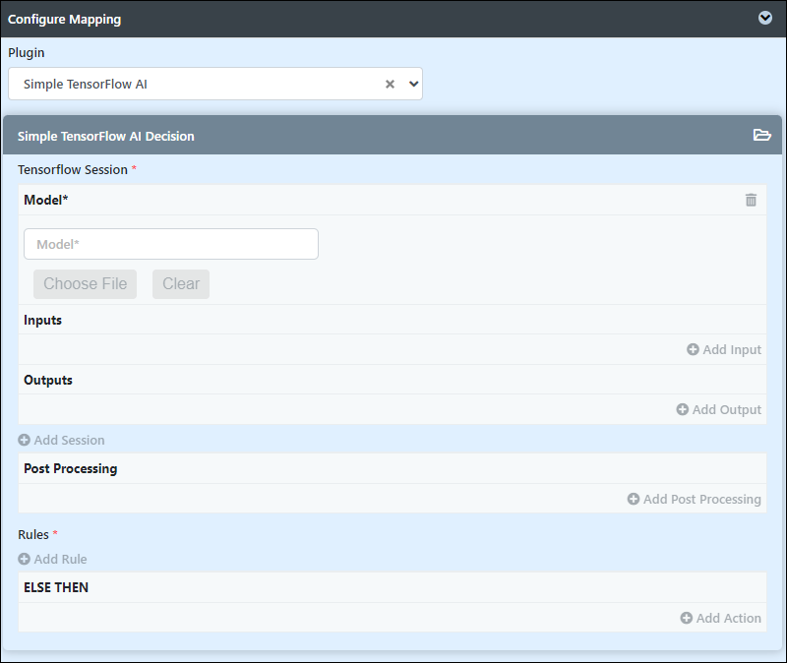
Task: Click the Simple TensorFlow AI Decision header
Action: 392,135
